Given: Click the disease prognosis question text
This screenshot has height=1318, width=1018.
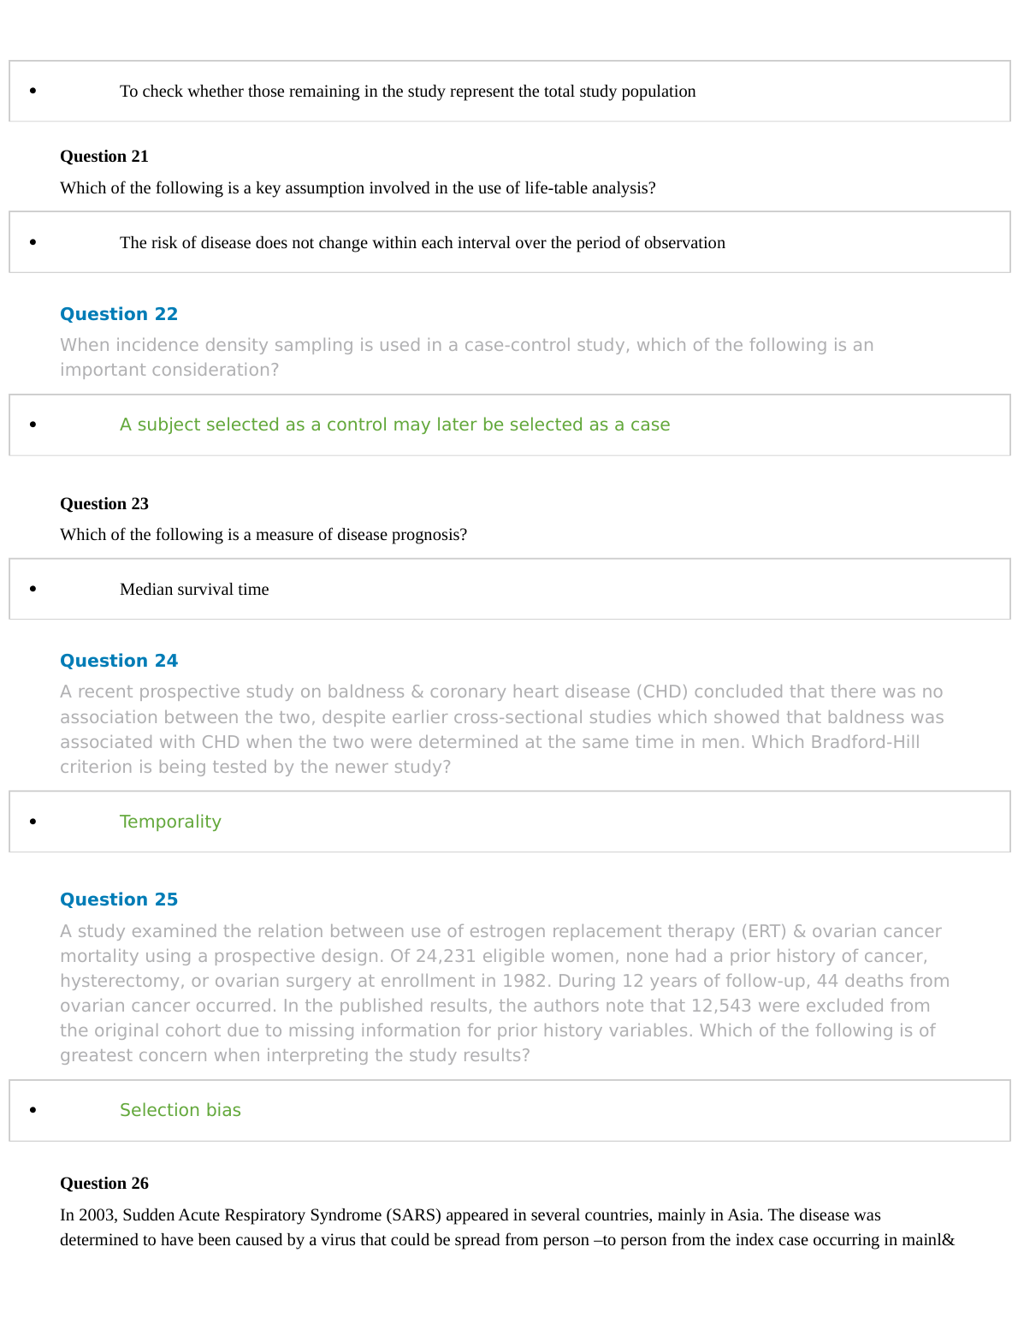Looking at the screenshot, I should coord(263,534).
